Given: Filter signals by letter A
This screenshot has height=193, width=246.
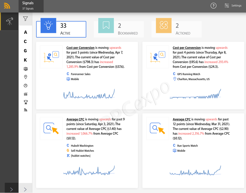Looking at the screenshot, I should 25,32.
